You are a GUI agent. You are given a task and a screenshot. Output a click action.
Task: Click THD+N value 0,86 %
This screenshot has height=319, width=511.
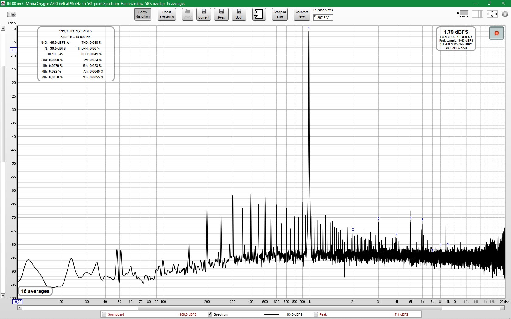95,48
